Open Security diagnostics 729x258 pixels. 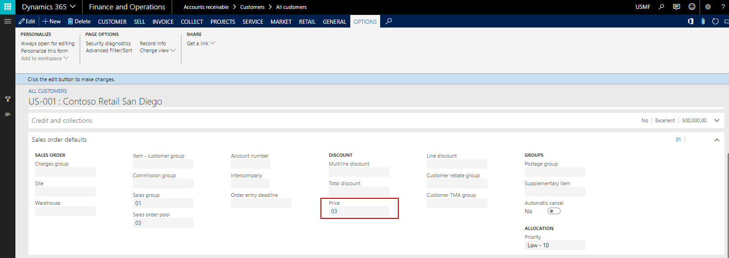(x=108, y=43)
